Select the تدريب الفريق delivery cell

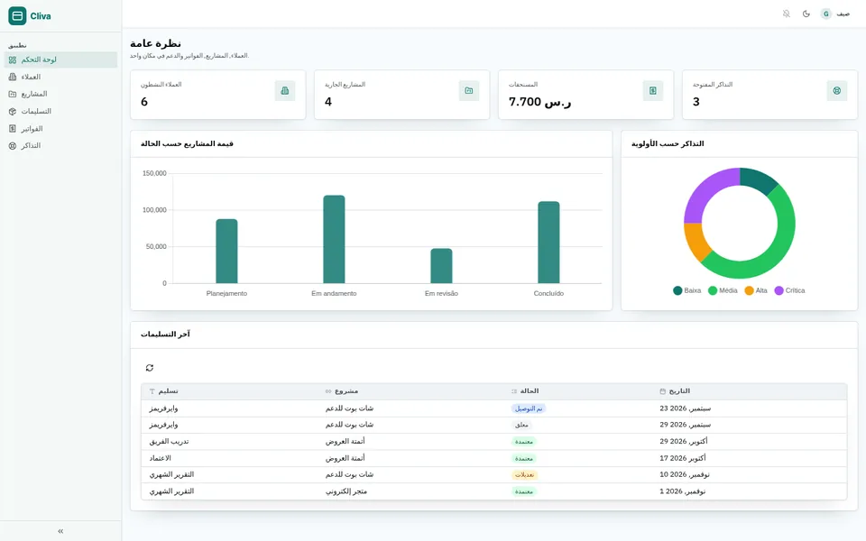click(x=169, y=442)
